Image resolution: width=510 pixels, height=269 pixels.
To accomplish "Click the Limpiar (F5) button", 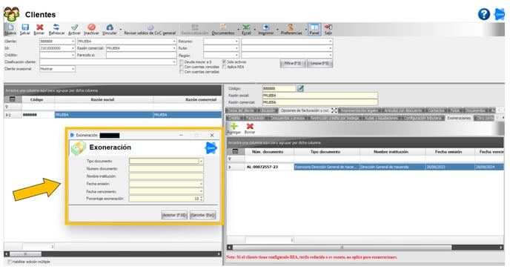I will [x=319, y=64].
